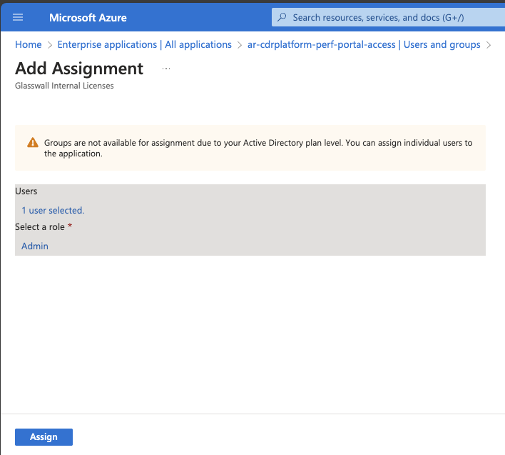Select the Admin role link

(35, 246)
